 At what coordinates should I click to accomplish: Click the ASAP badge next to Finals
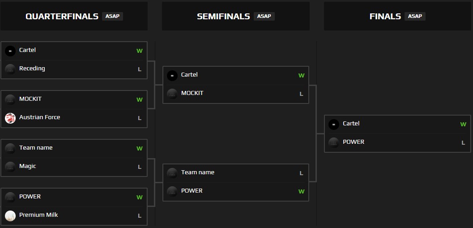coord(415,16)
